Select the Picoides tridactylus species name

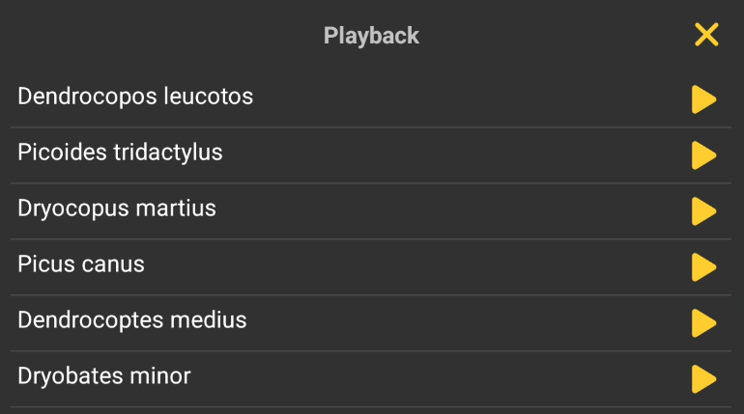[120, 152]
